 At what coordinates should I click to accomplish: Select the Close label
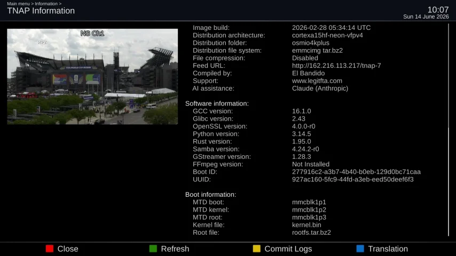pos(68,249)
